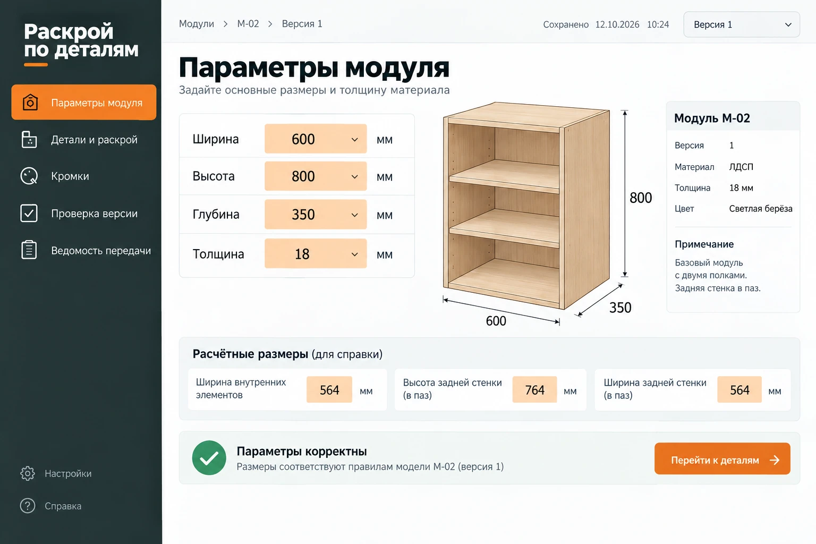Screen dimensions: 816x544
Task: Click Модули breadcrumb link
Action: [x=197, y=24]
